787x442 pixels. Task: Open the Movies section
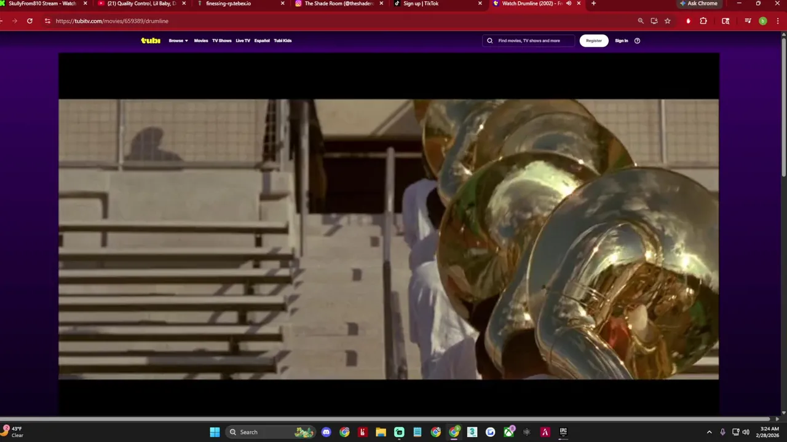coord(201,41)
